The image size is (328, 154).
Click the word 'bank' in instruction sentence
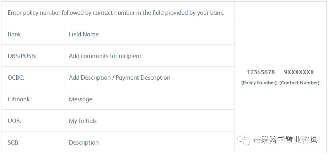[216, 13]
